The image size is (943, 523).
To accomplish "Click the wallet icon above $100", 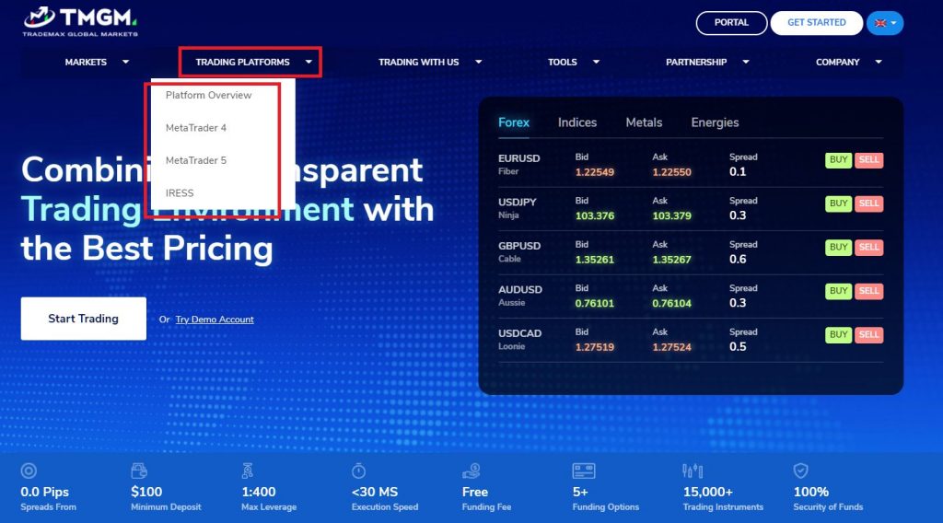I will (x=139, y=471).
